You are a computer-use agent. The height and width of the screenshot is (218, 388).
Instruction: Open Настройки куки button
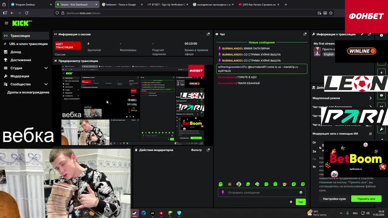point(334,199)
